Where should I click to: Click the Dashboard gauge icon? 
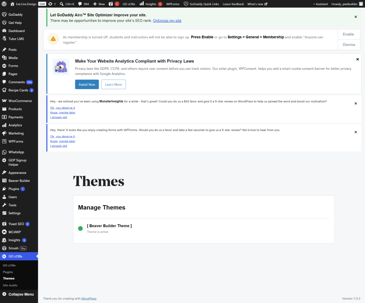4,31
